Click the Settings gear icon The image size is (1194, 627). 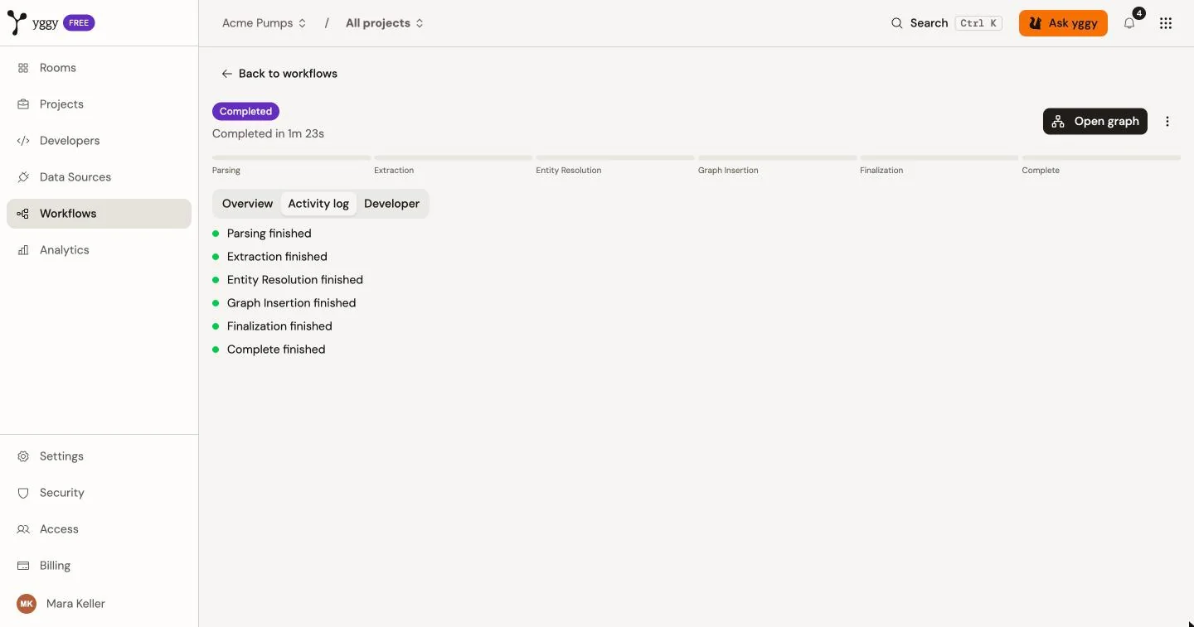[x=23, y=456]
